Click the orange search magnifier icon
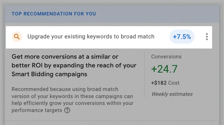 (x=17, y=37)
